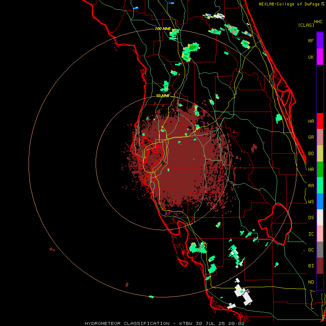Screen dimensions: 326x326
Task: Click the IC legend label
Action: (311, 234)
